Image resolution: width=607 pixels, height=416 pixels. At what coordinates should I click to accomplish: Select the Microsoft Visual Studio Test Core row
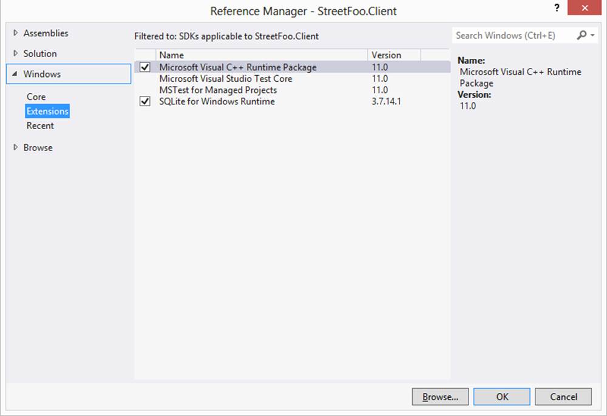click(x=293, y=78)
